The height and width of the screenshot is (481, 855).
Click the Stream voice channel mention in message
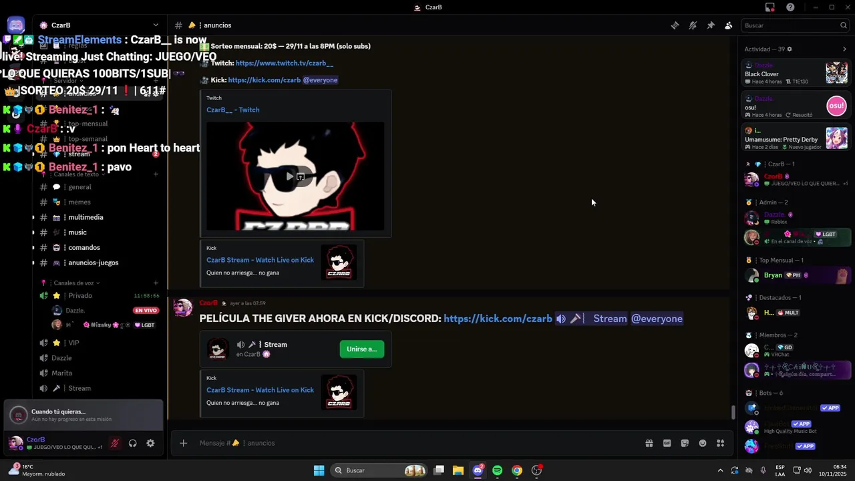591,319
